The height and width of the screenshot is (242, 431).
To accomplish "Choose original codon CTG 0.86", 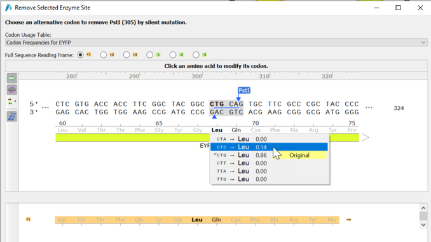I will coord(269,155).
